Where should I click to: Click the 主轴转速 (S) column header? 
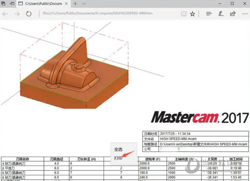pos(184,159)
